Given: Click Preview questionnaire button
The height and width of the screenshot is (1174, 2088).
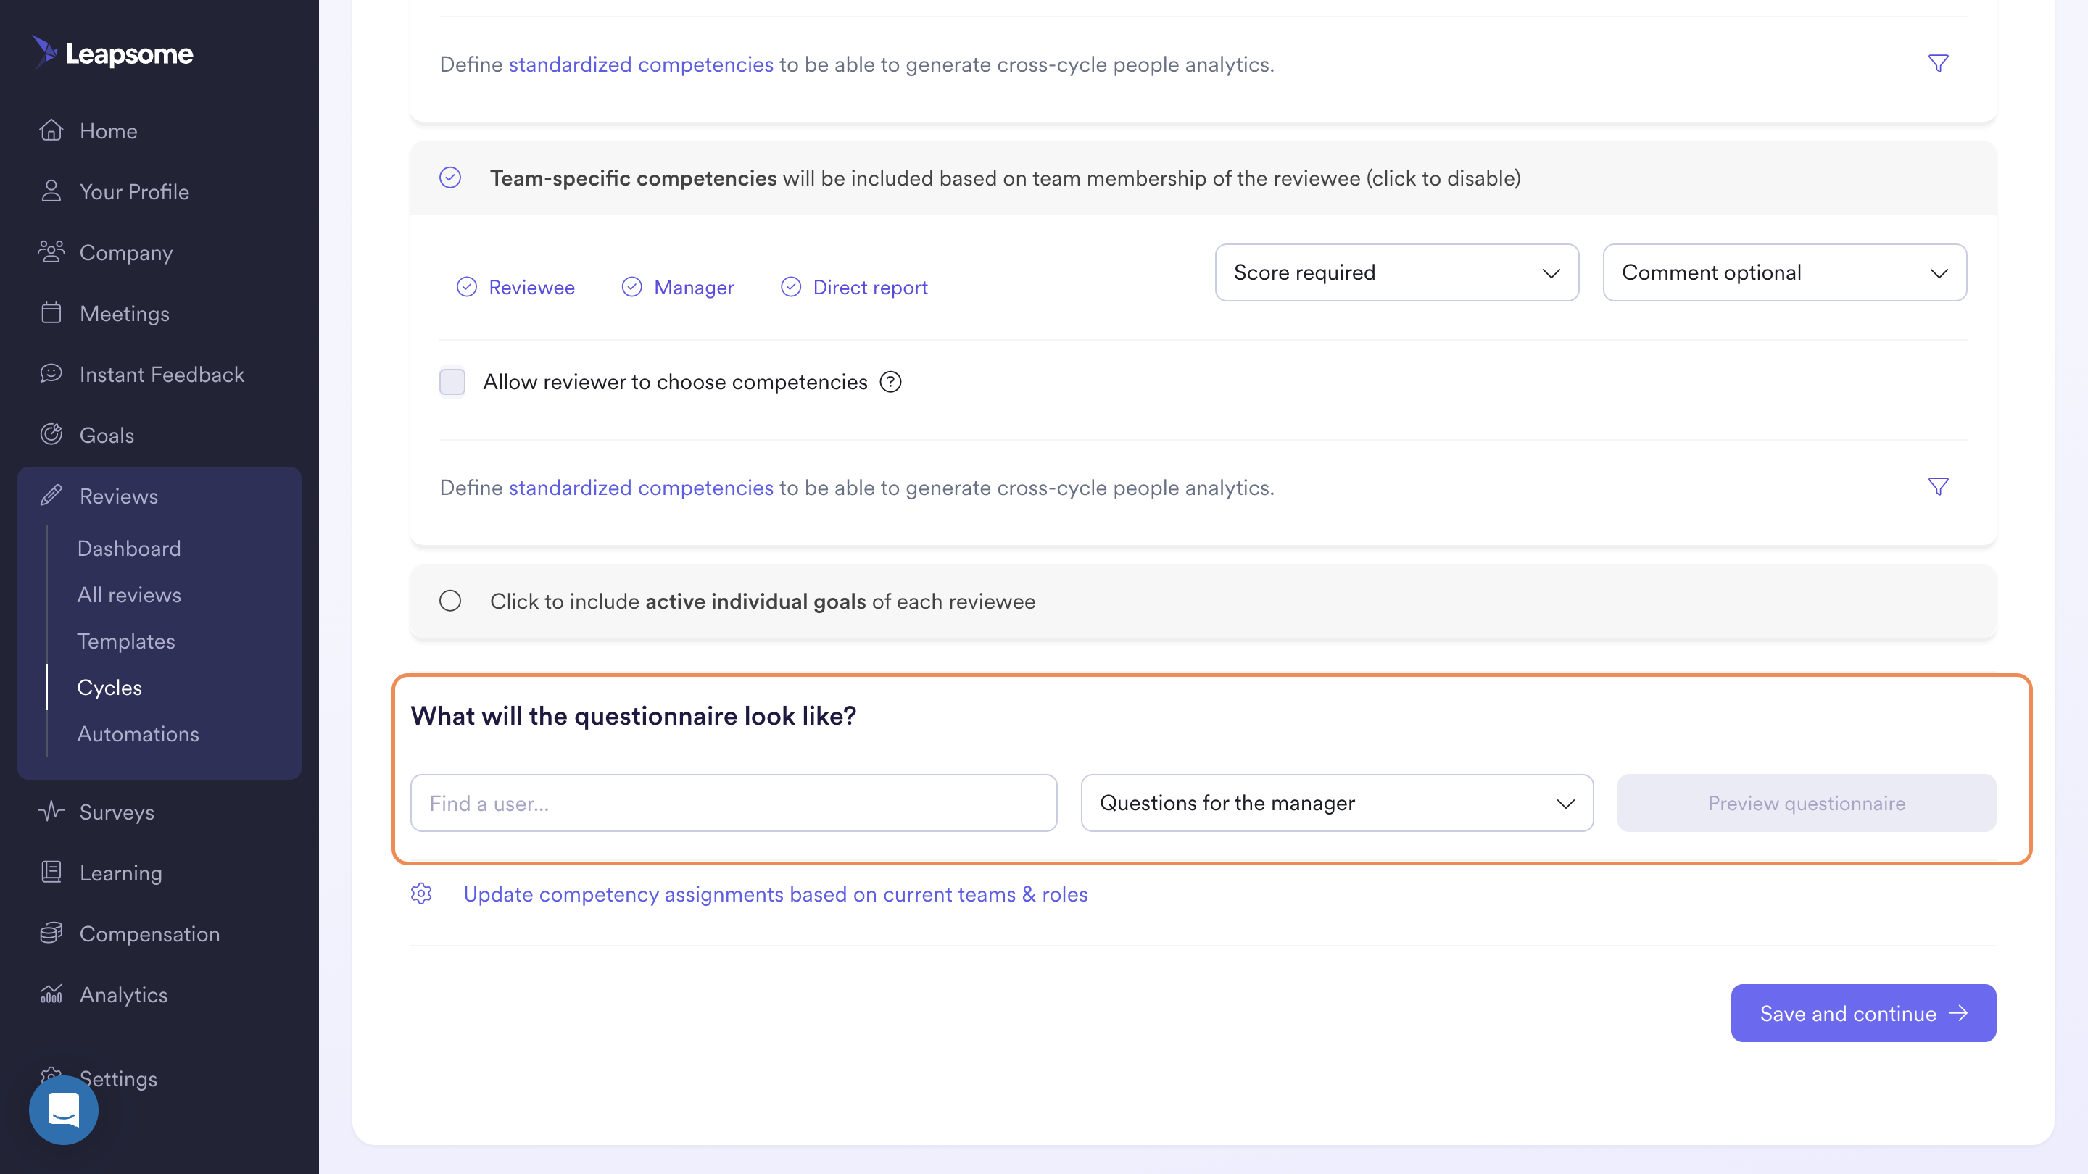Looking at the screenshot, I should 1806,803.
